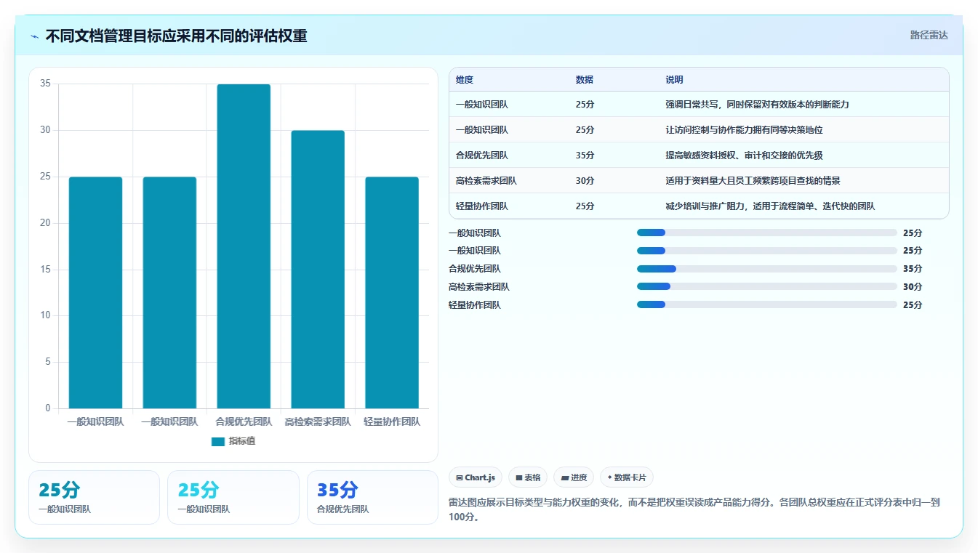Click the 30分 value beside the progress bar

913,287
